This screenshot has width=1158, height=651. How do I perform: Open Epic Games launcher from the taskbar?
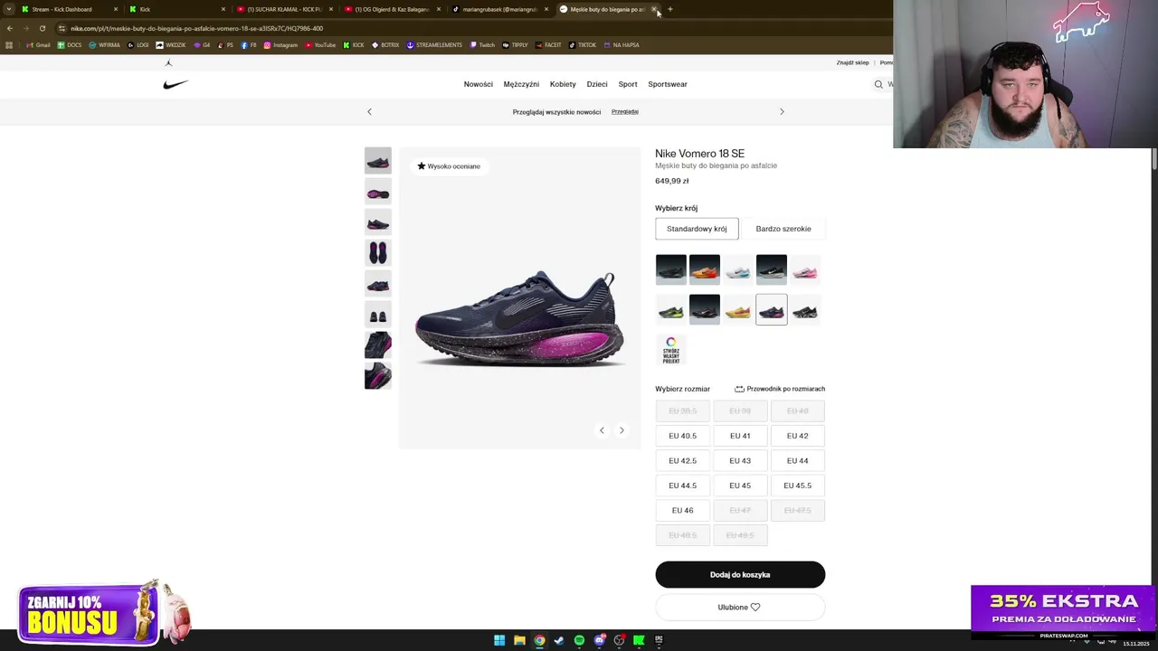659,640
